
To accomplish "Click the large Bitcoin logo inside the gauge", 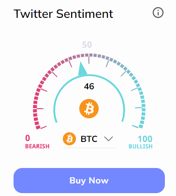I will click(x=89, y=109).
